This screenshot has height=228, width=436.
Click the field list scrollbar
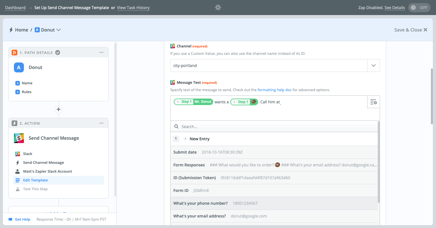[379, 162]
